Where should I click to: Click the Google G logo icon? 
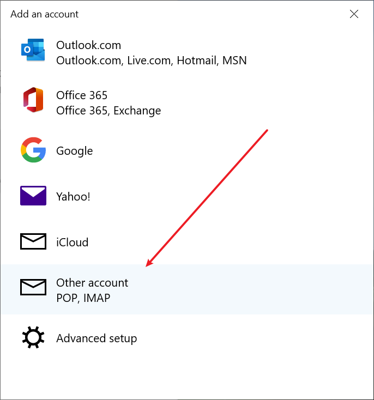pyautogui.click(x=33, y=150)
